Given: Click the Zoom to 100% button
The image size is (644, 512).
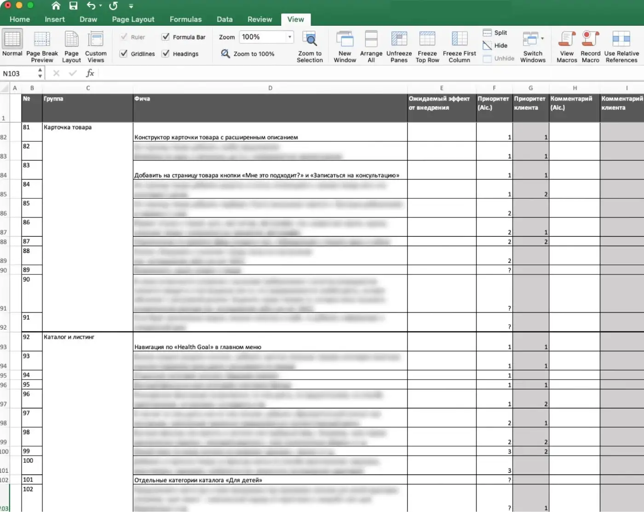Looking at the screenshot, I should tap(248, 54).
